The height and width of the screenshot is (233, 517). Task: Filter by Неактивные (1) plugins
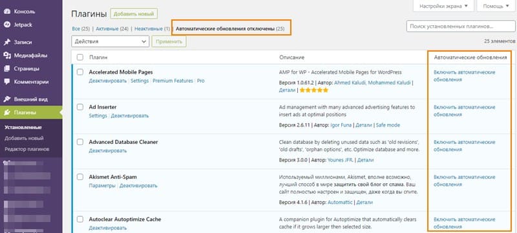[152, 29]
